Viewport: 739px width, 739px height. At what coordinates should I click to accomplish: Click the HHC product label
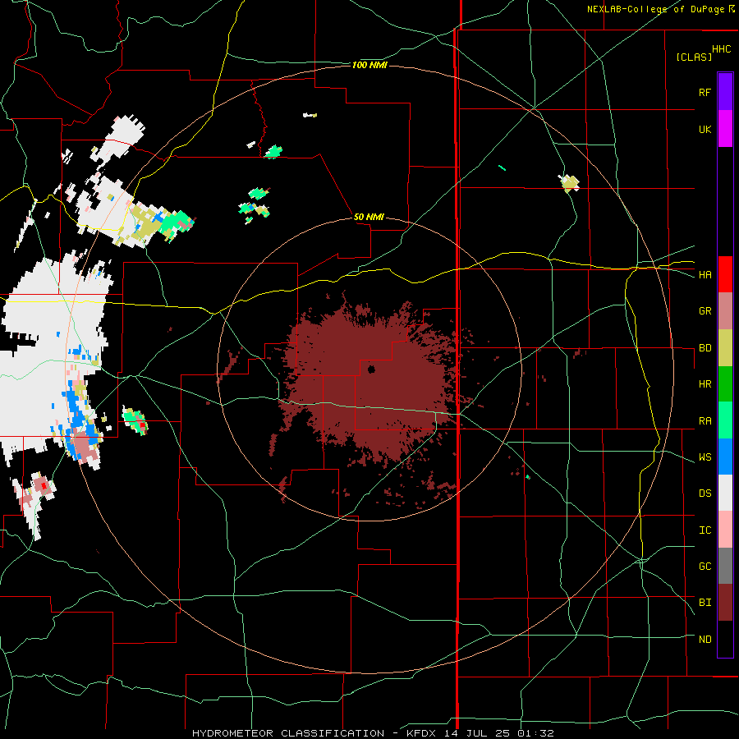click(x=721, y=49)
